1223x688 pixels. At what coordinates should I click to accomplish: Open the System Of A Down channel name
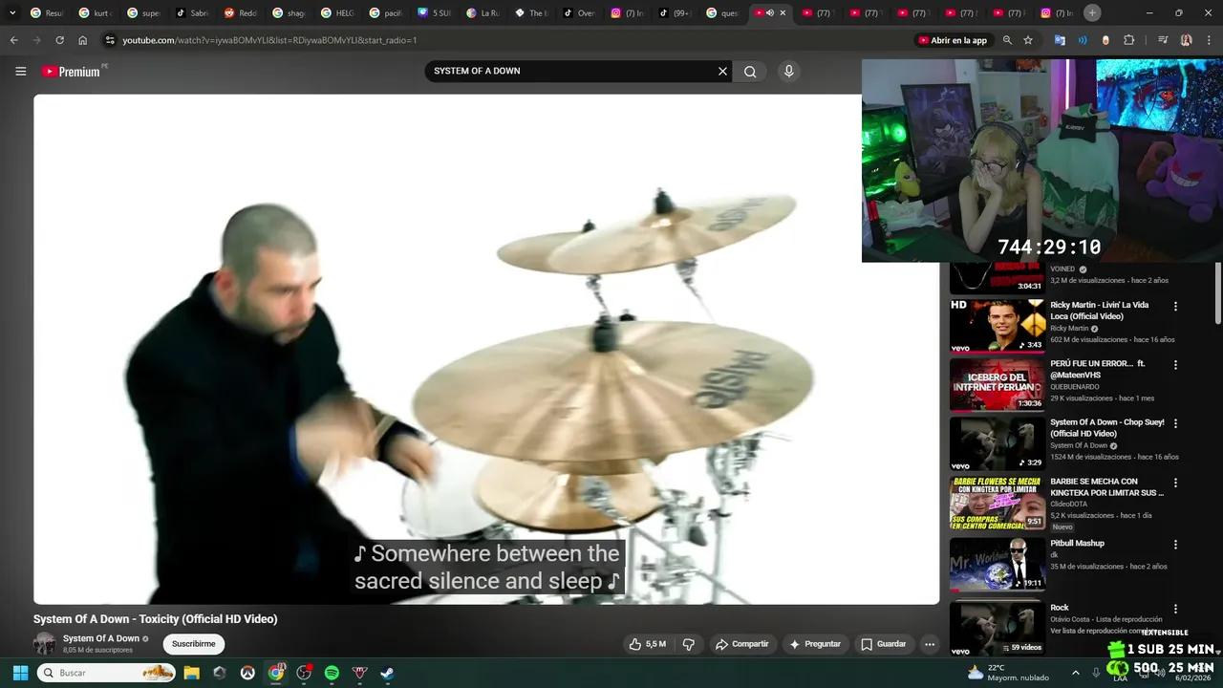[x=101, y=638]
